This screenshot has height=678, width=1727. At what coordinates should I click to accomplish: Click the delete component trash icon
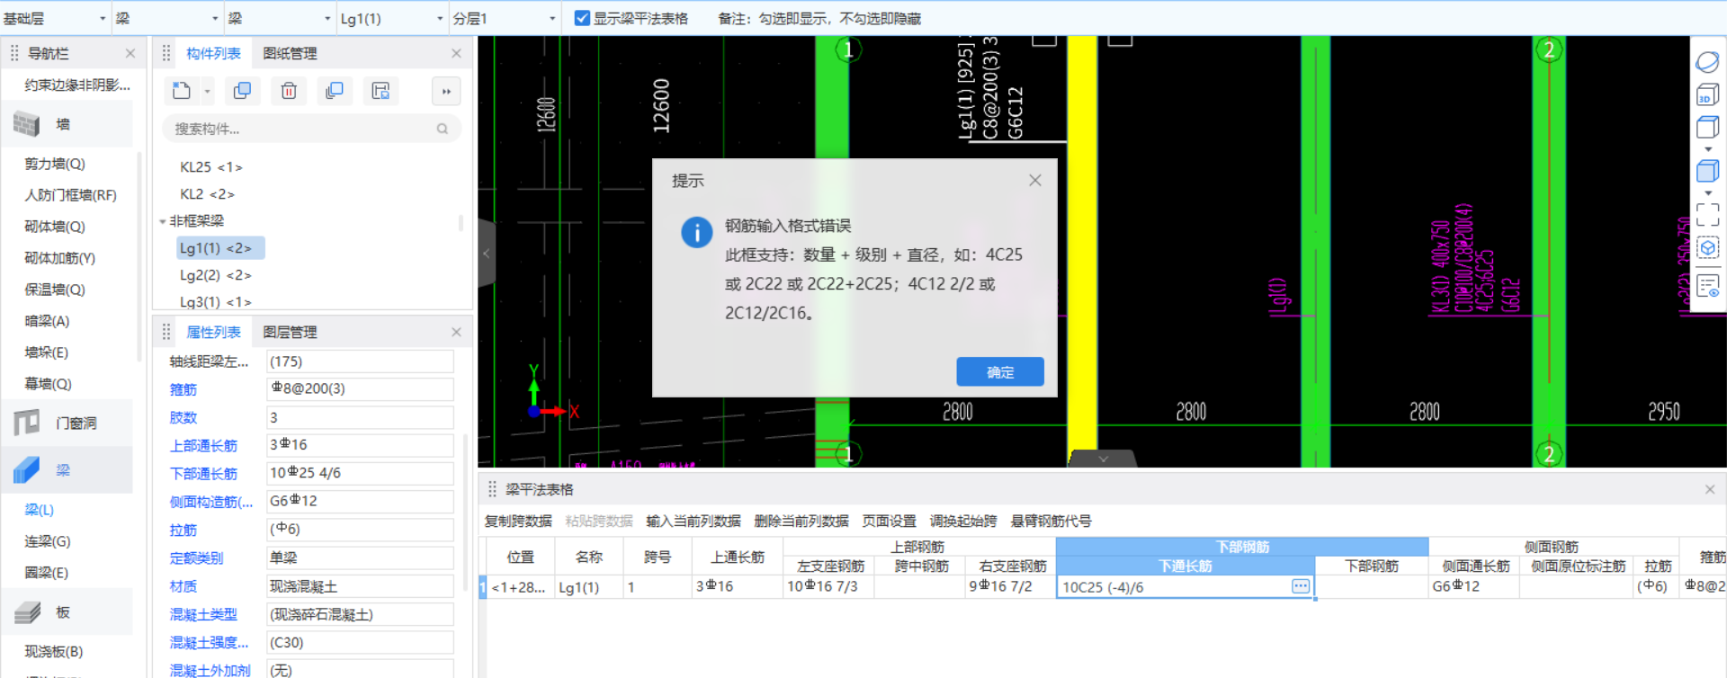click(x=289, y=91)
